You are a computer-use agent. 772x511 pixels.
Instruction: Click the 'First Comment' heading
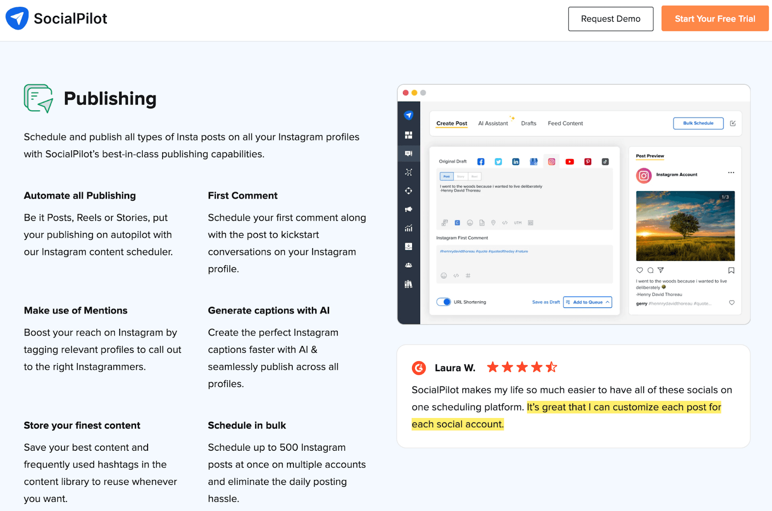[243, 196]
